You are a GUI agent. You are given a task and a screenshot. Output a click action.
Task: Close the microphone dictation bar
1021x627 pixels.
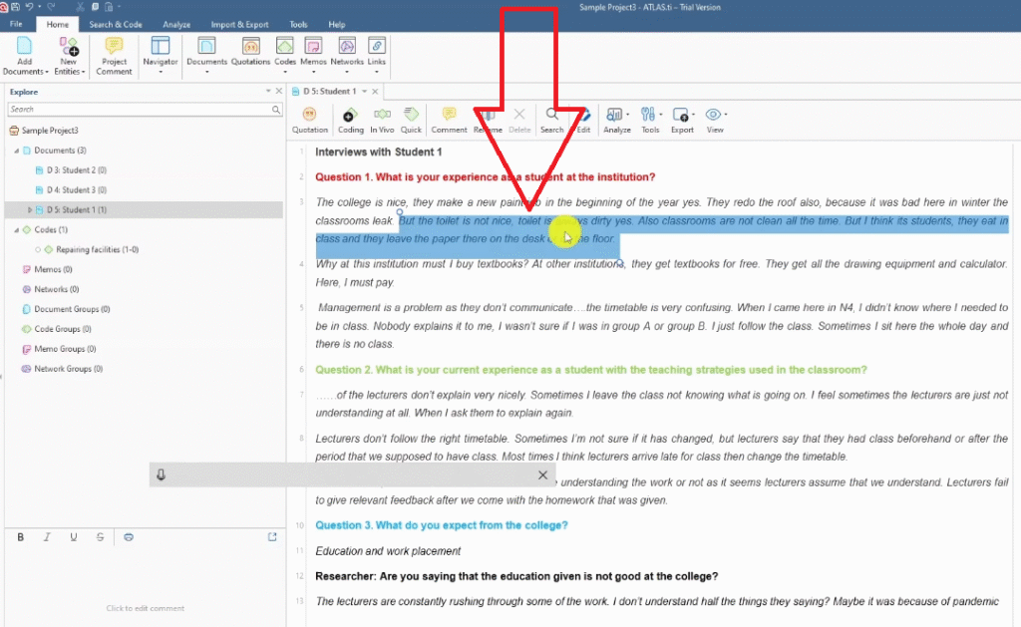click(542, 475)
